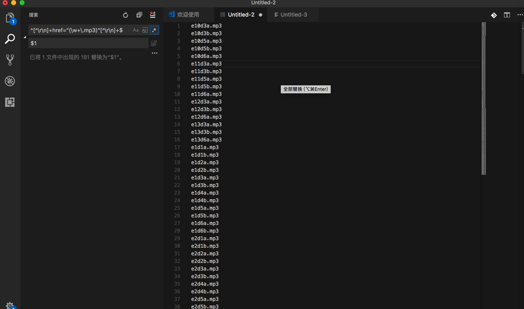This screenshot has width=524, height=309.
Task: Switch to the Untitled-2 tab
Action: click(x=241, y=15)
